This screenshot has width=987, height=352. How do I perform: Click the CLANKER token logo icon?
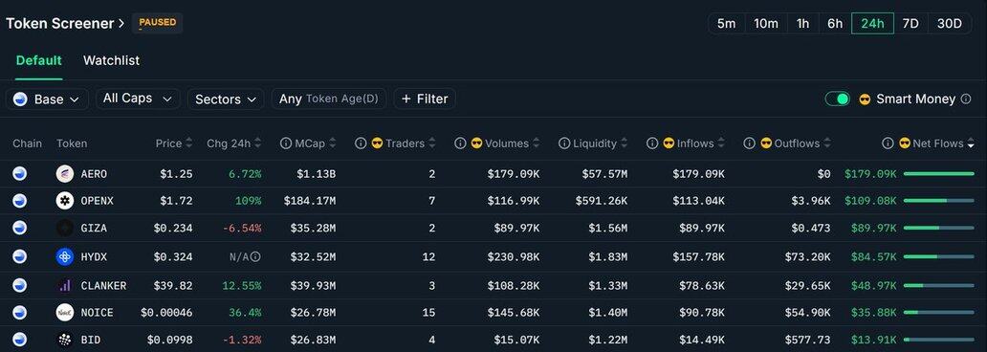pos(65,285)
